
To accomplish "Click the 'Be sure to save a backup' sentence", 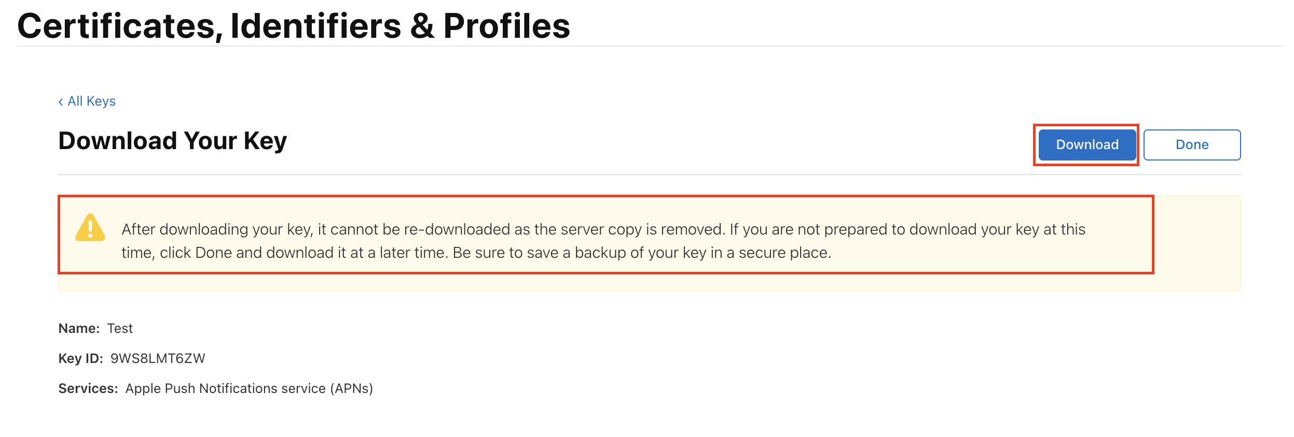I will [642, 253].
